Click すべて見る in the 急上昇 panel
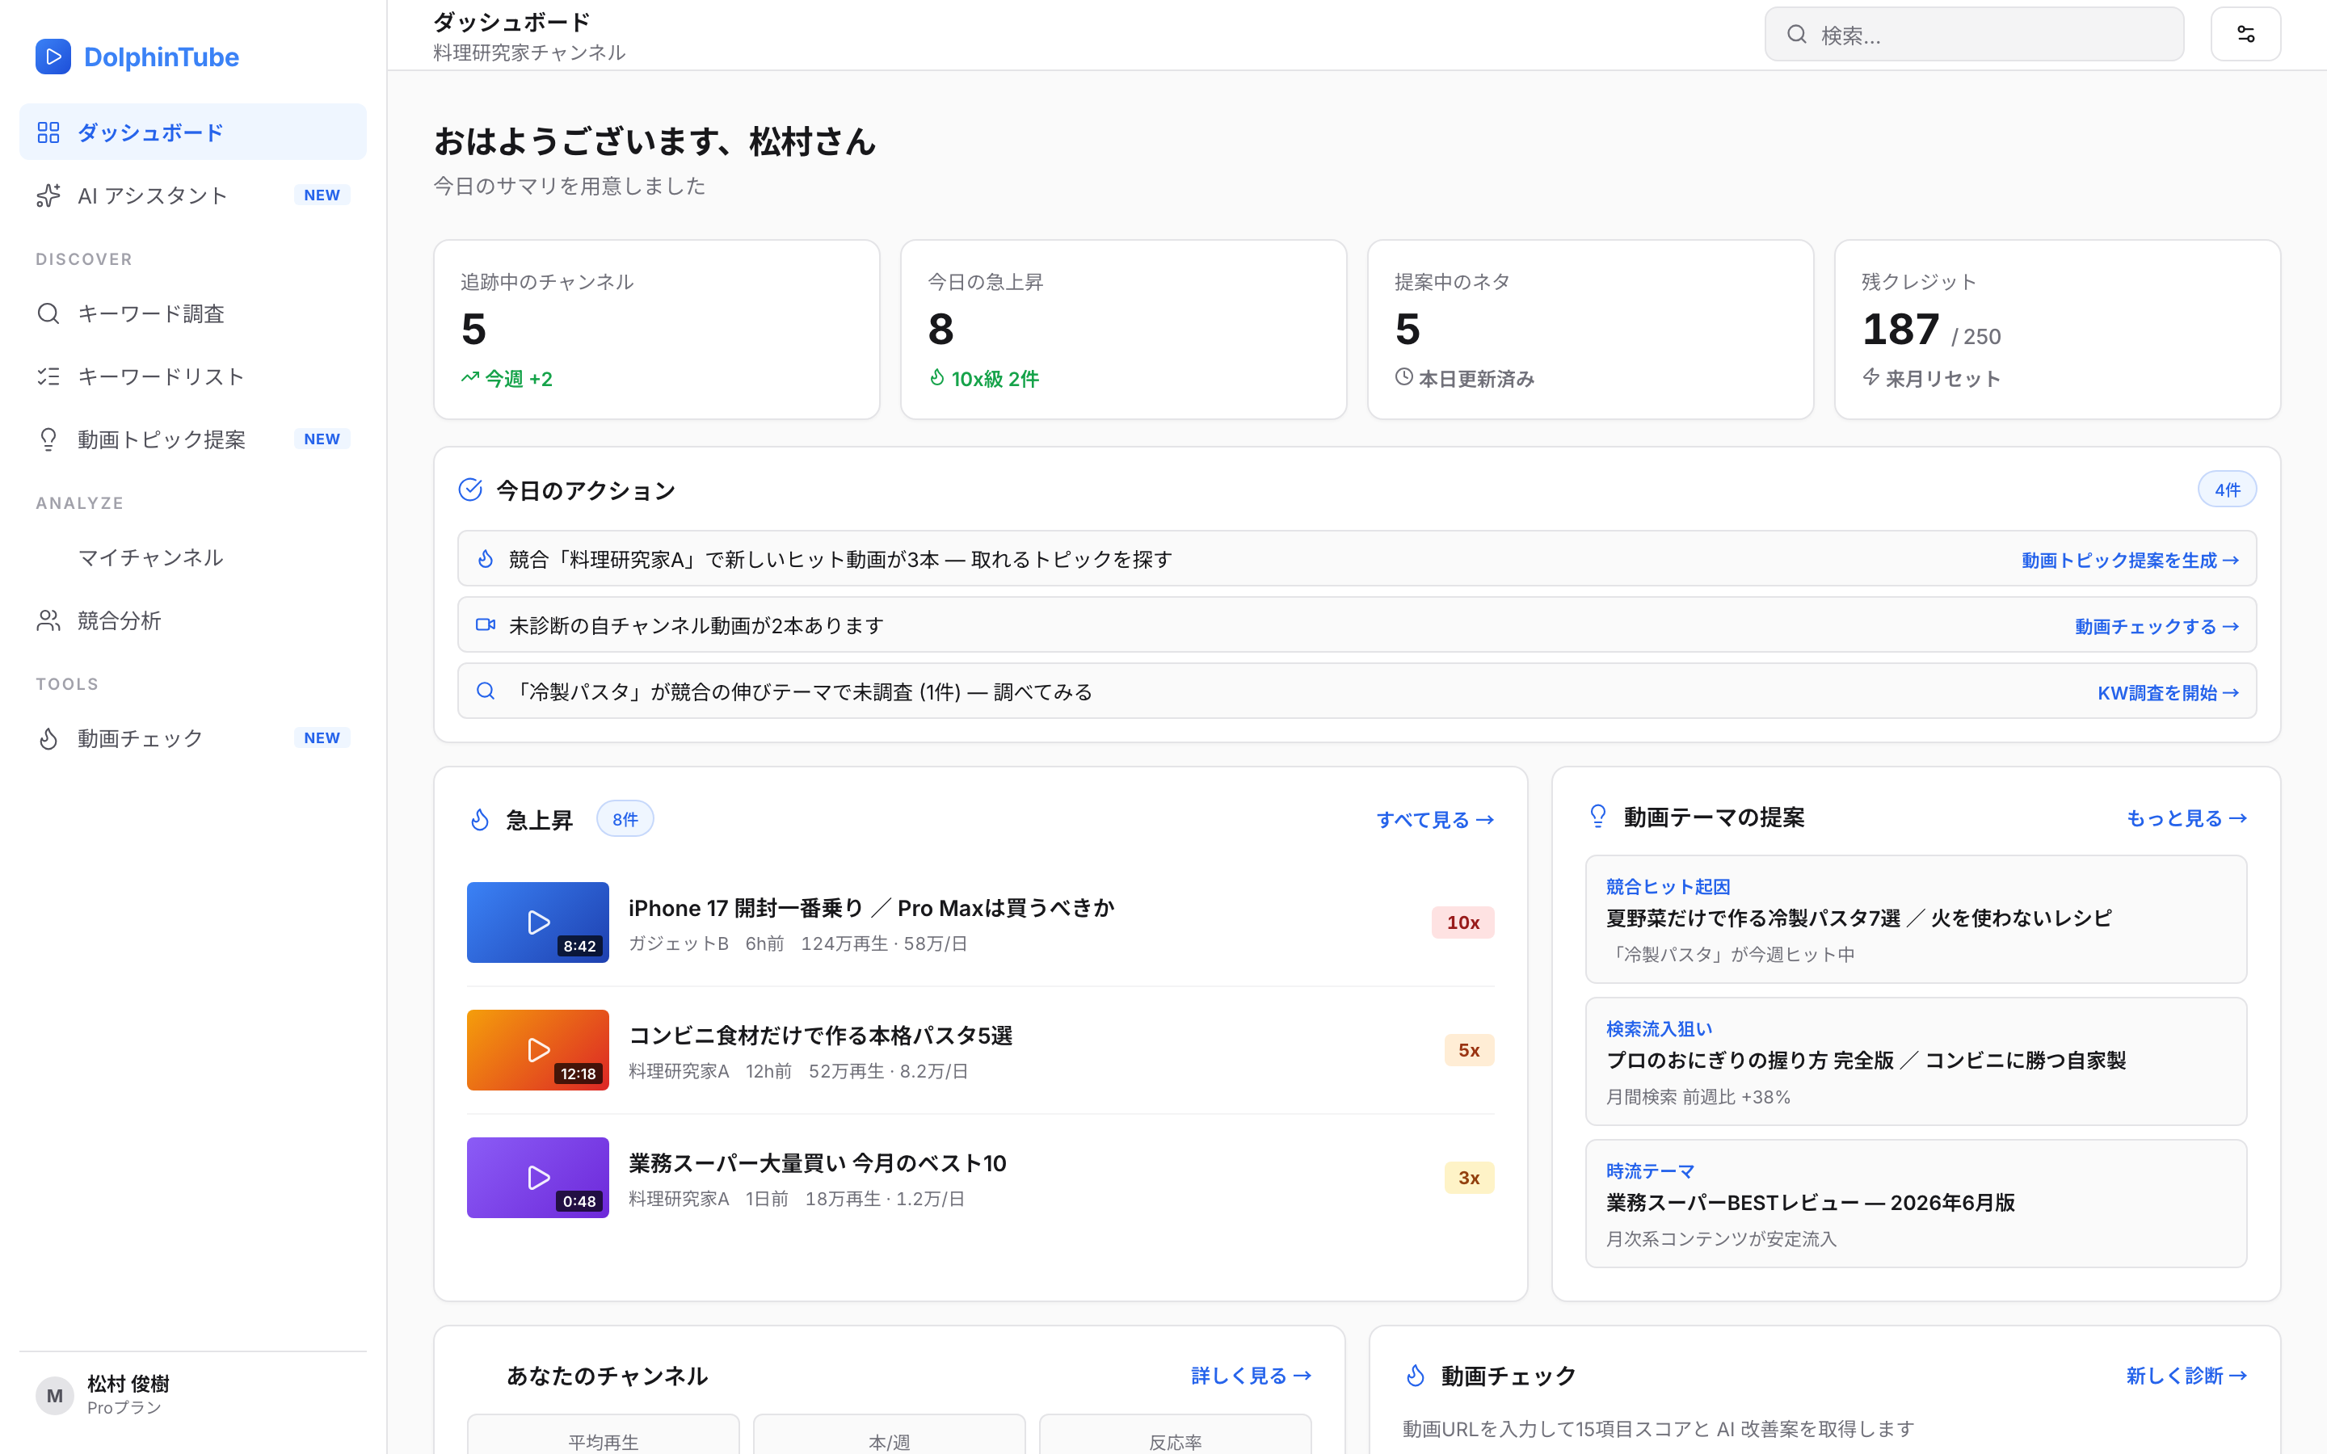Screen dimensions: 2327x1454 click(1435, 819)
